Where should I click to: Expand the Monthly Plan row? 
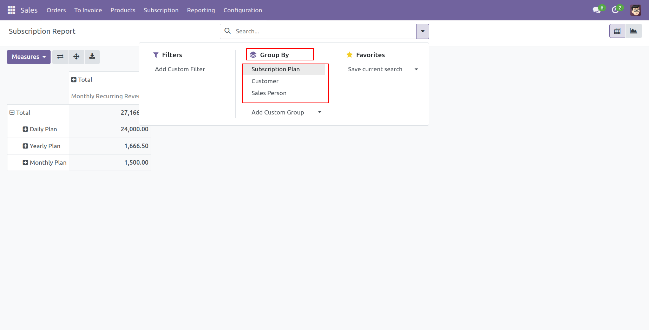[x=45, y=163]
